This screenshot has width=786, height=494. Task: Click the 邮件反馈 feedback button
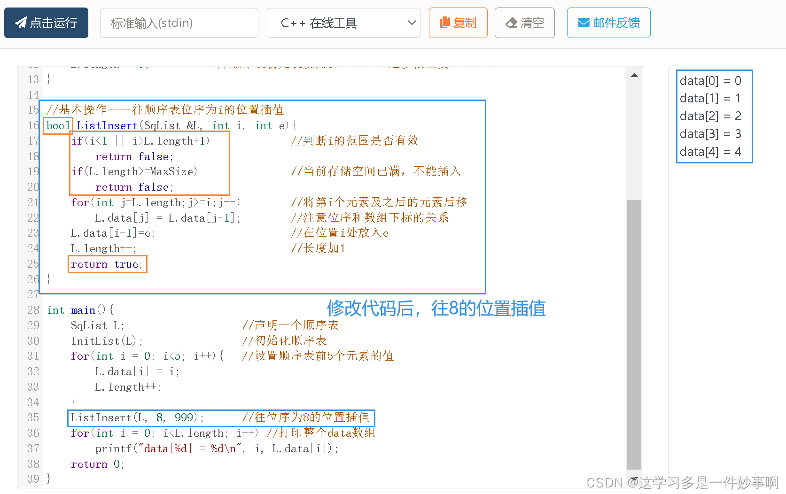(x=608, y=23)
